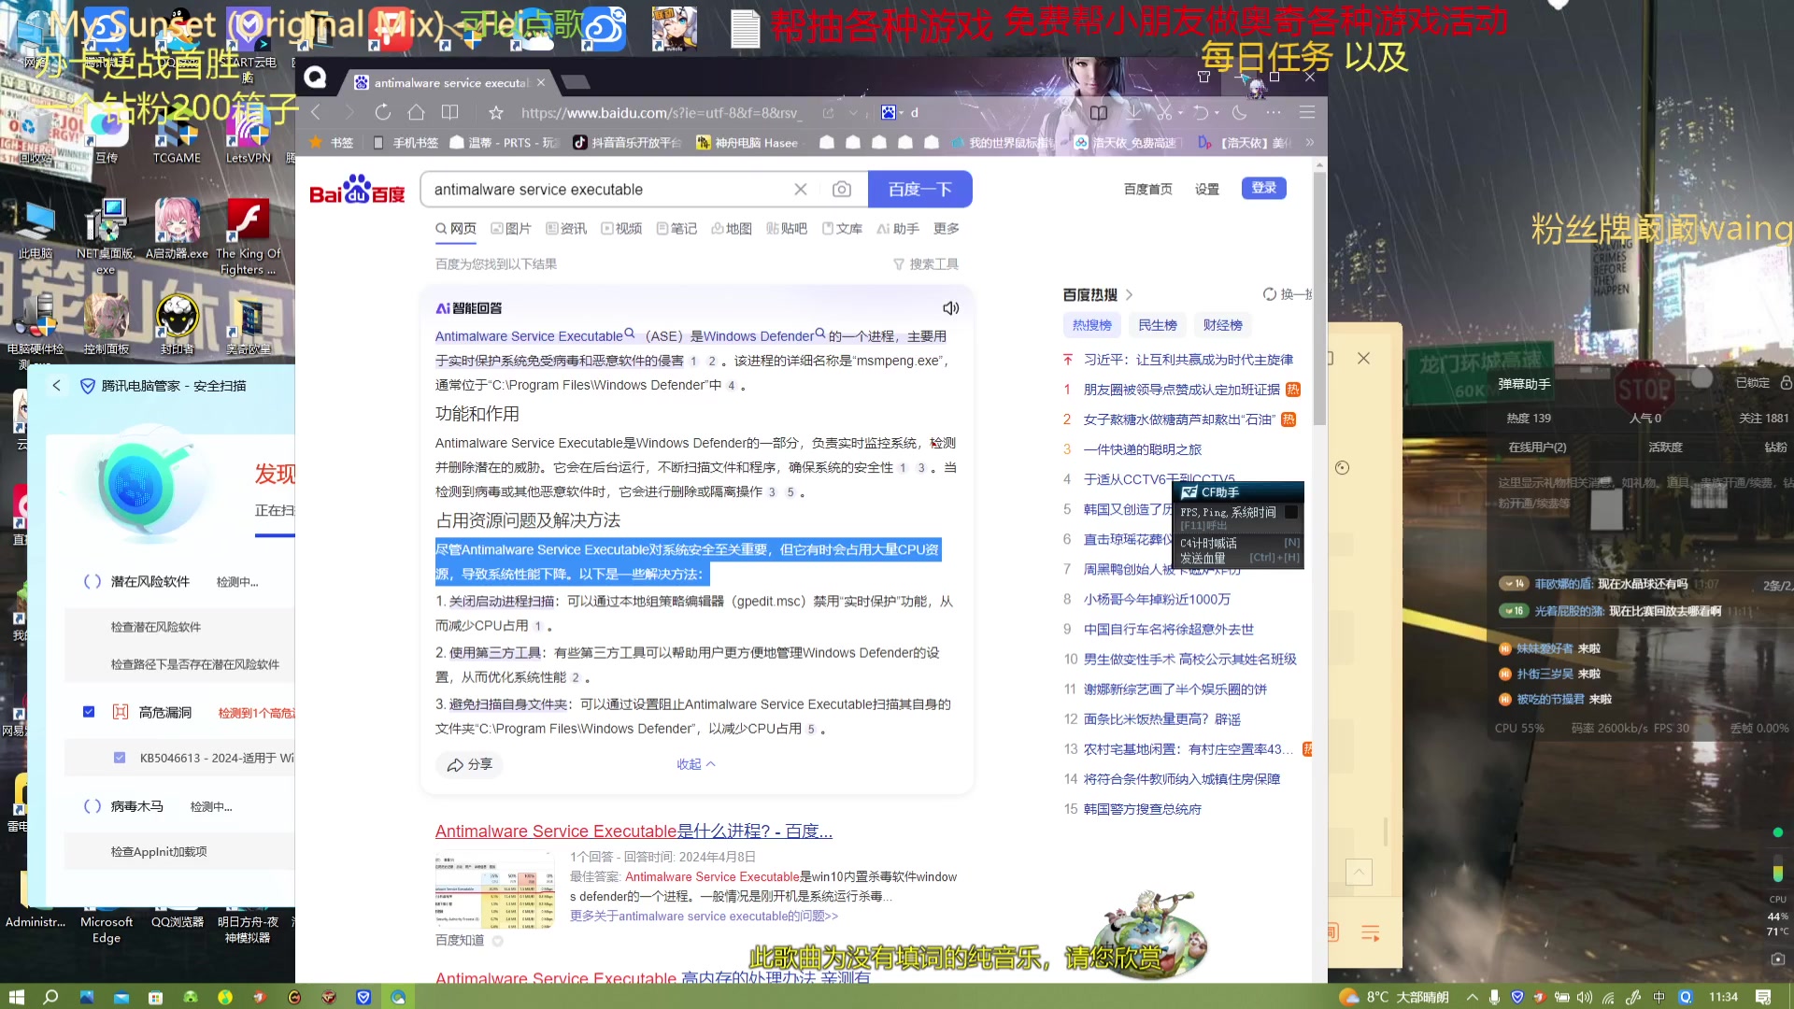Go back to the previous browser page
This screenshot has height=1009, width=1794.
click(316, 113)
